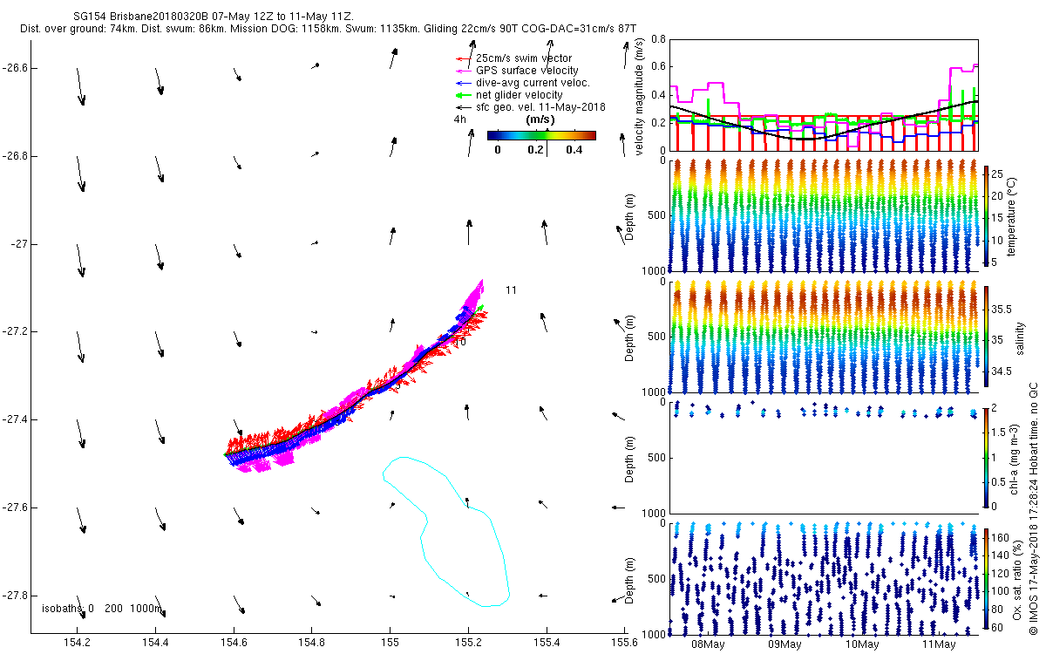This screenshot has width=1046, height=654.
Task: Click the '-27.6' latitude tick label
Action: coord(17,508)
